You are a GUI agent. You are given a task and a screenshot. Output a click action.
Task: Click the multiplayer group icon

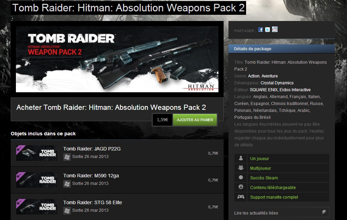click(x=241, y=168)
